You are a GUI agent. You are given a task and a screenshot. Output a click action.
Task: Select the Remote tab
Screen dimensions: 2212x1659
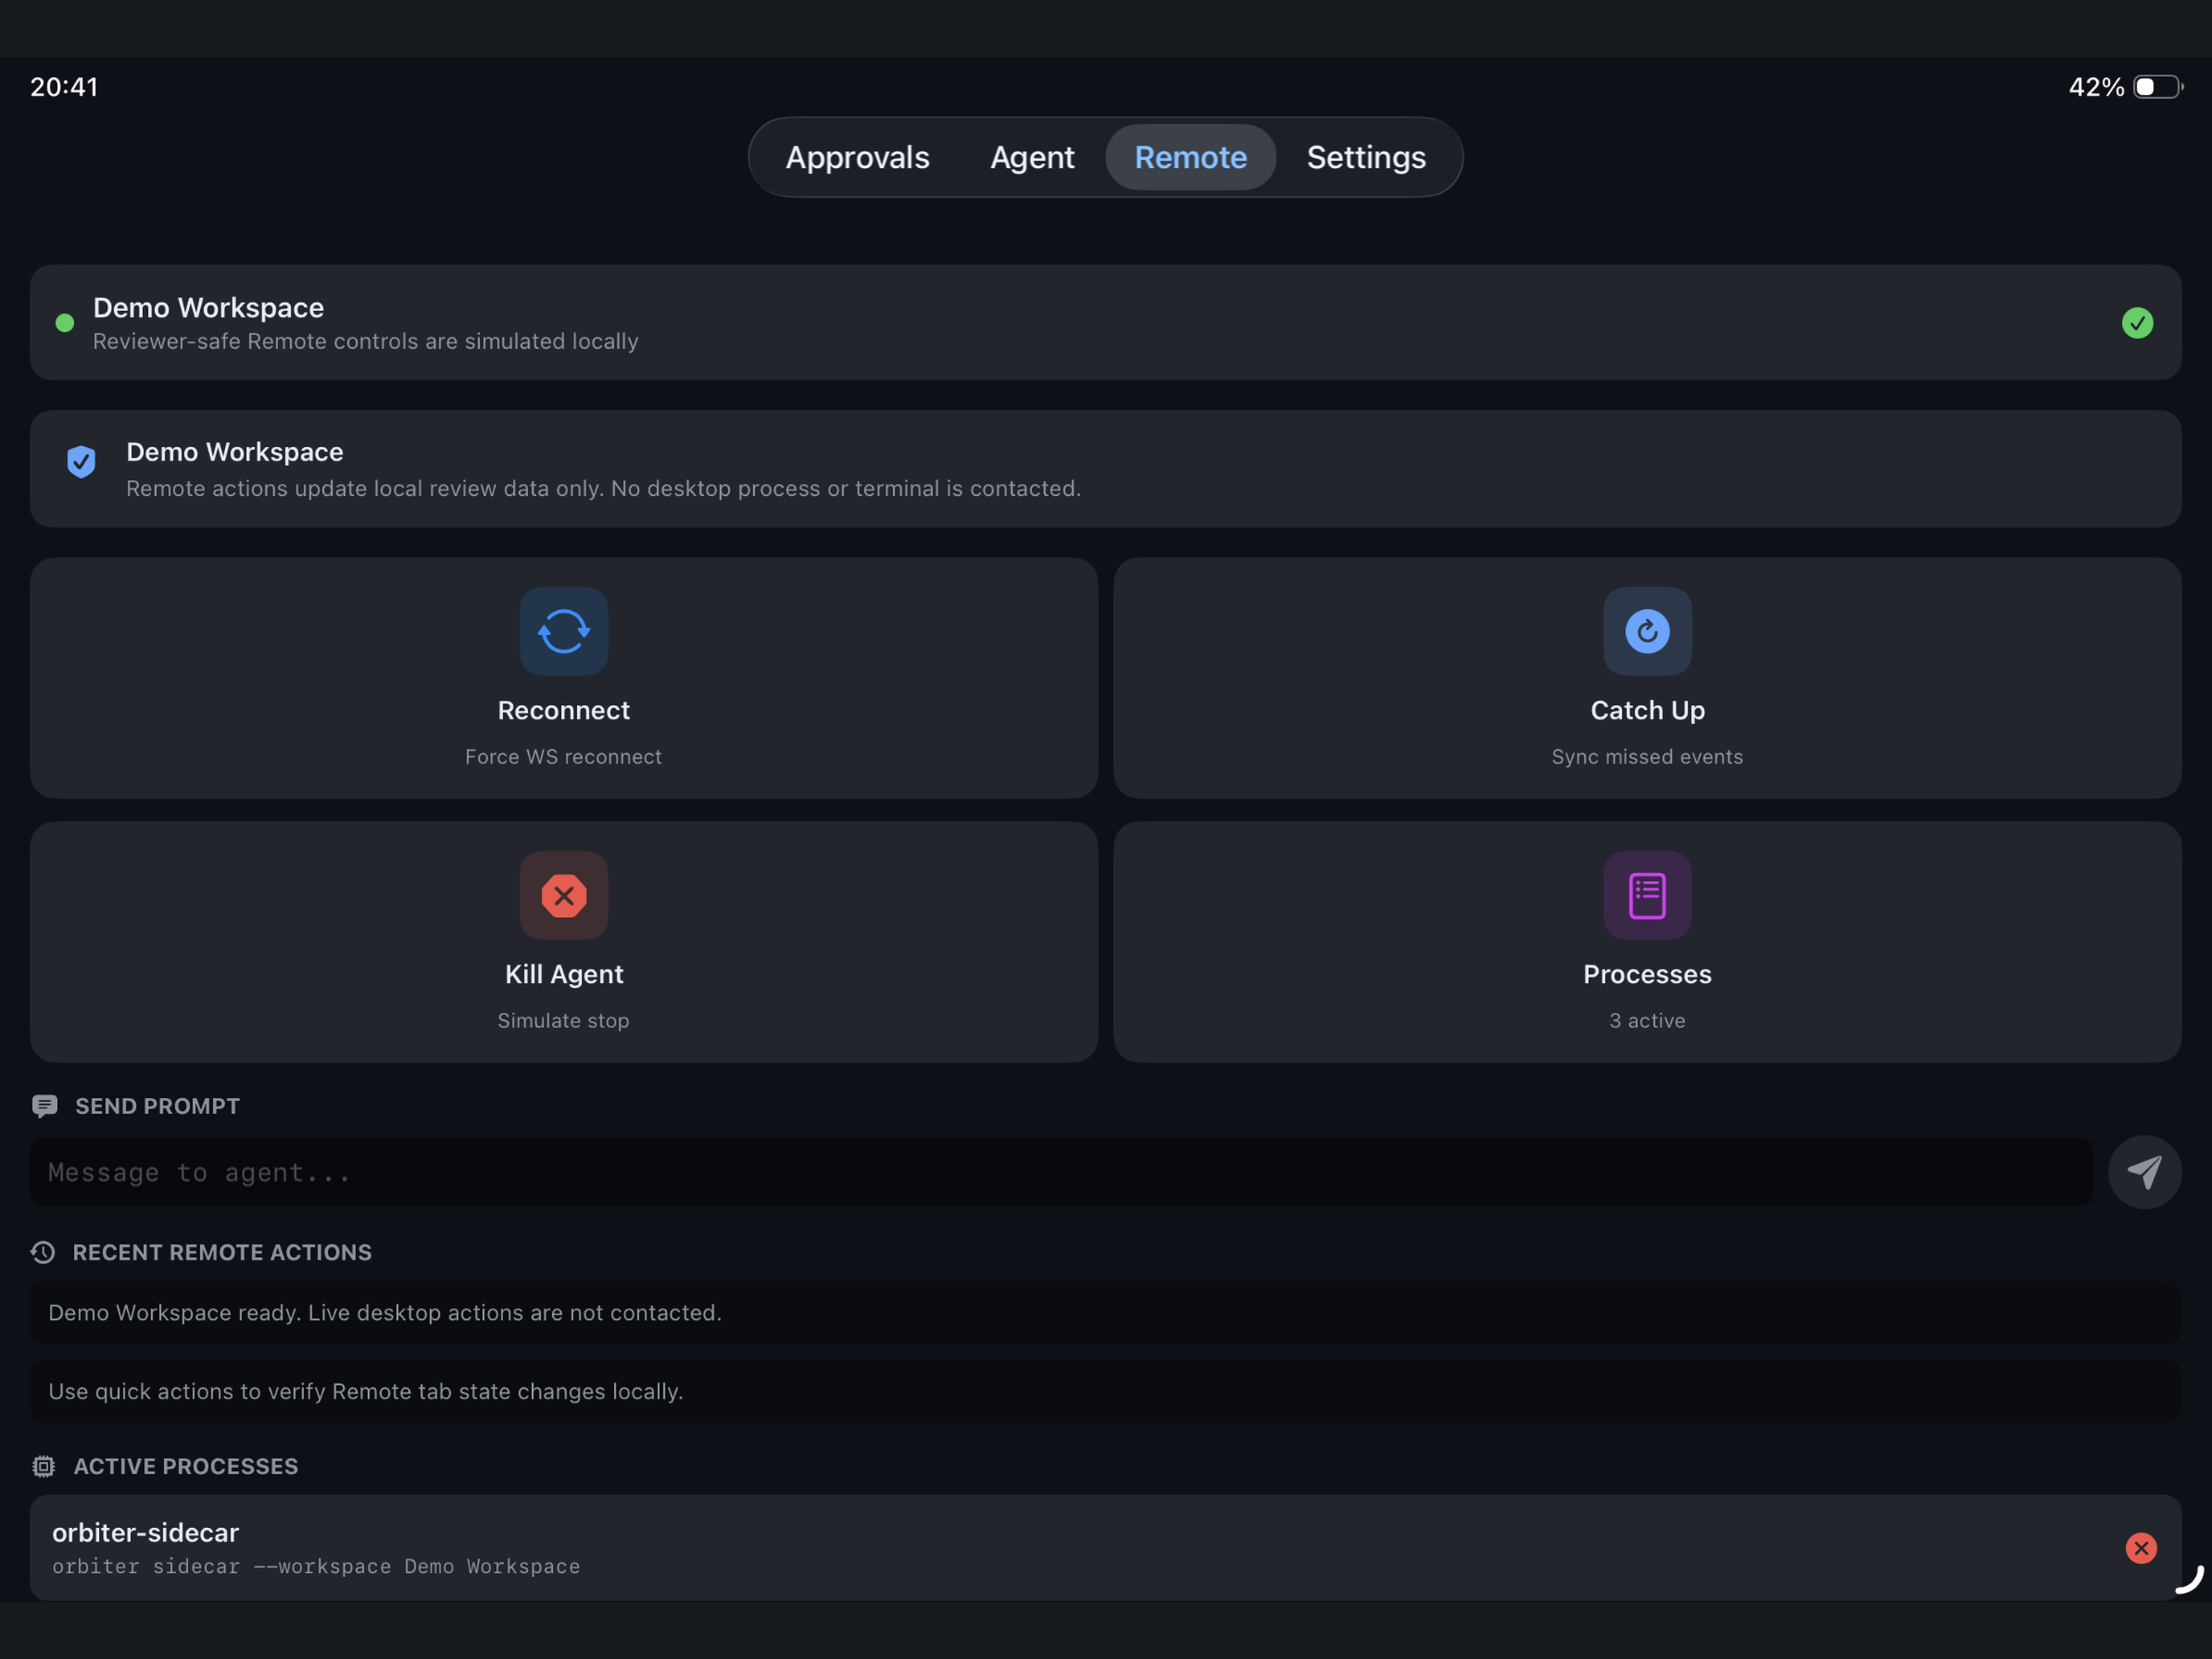(1190, 157)
